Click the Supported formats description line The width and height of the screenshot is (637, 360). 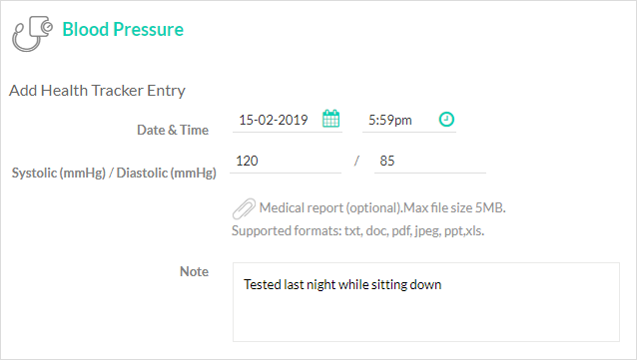[x=357, y=231]
